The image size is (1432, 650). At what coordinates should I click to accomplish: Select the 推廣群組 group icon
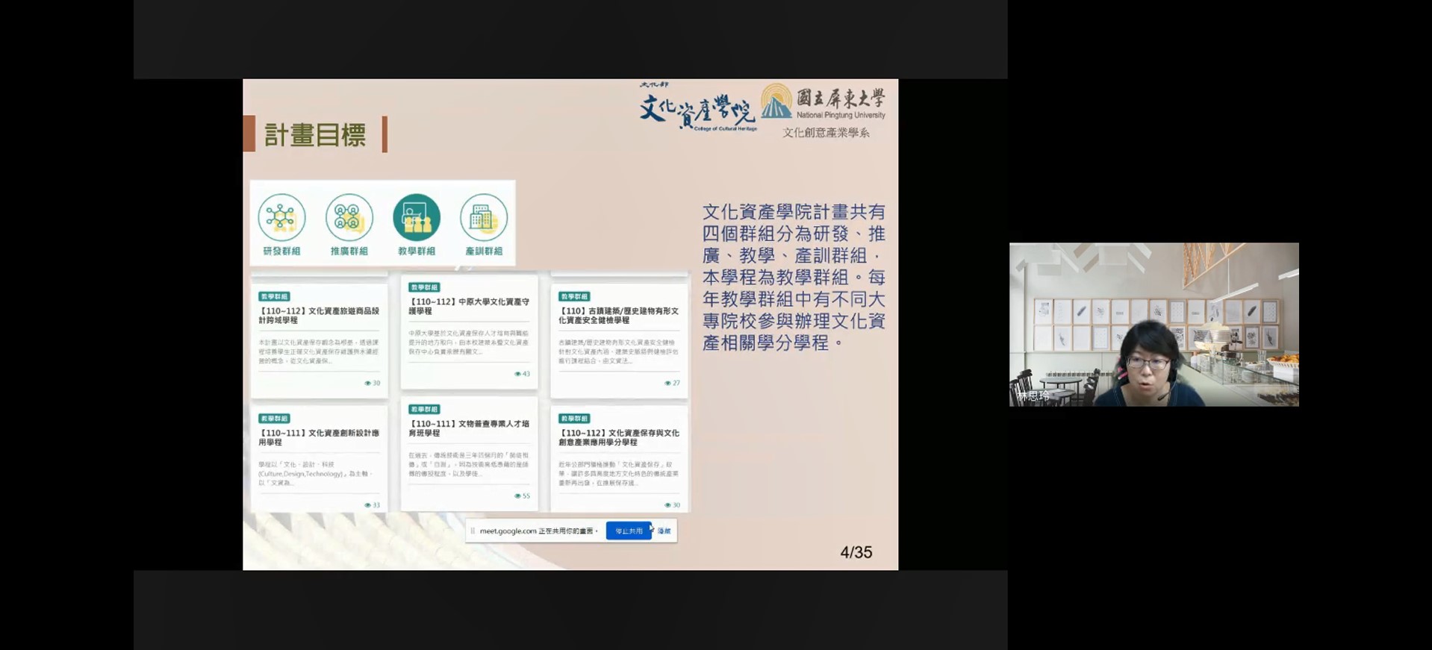(349, 218)
